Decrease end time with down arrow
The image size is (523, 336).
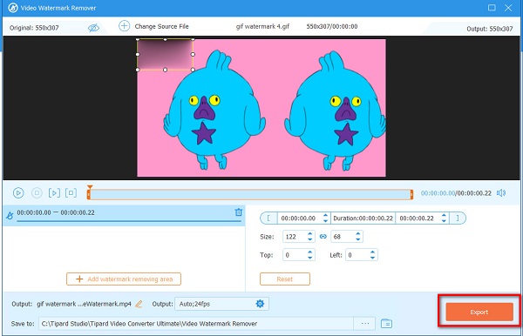444,221
